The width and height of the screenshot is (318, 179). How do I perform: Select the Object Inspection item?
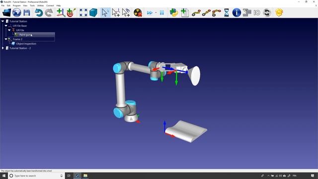(x=26, y=44)
